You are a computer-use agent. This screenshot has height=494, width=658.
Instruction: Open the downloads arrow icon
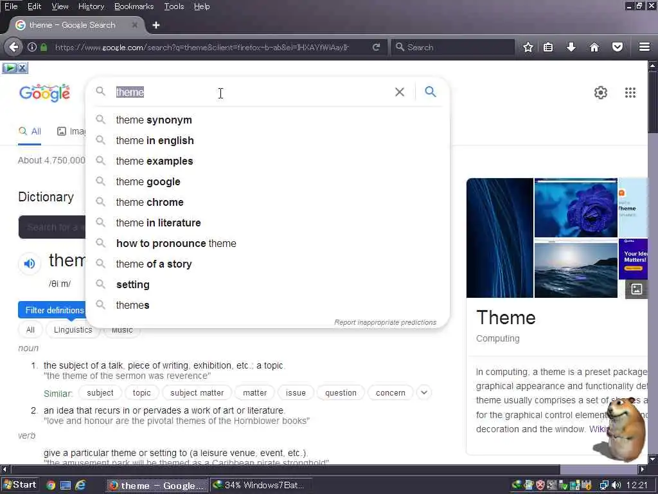(x=571, y=47)
